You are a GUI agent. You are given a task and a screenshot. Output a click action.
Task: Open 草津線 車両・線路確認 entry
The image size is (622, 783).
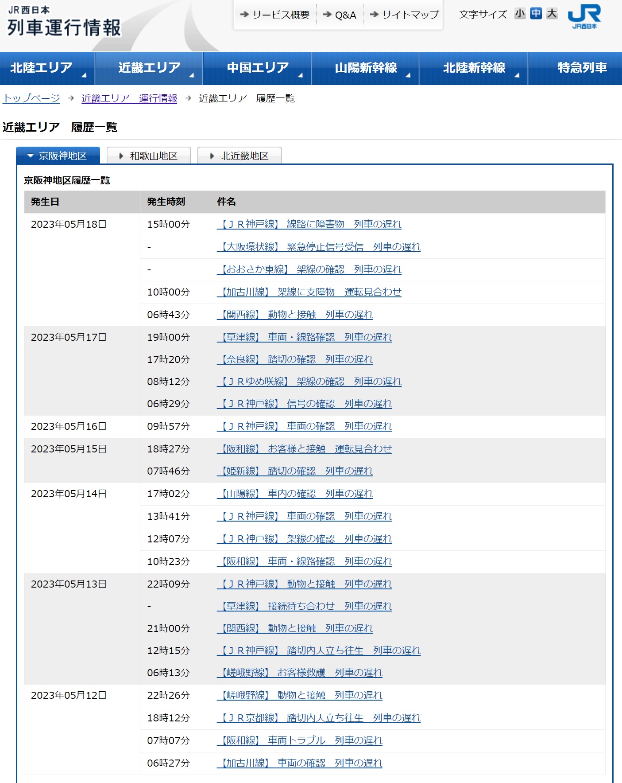[x=304, y=337]
